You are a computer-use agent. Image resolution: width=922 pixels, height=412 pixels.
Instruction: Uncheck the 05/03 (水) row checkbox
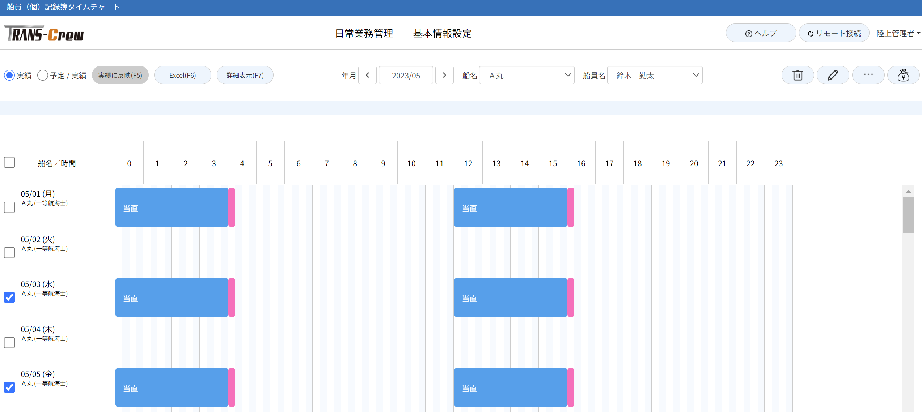tap(9, 297)
